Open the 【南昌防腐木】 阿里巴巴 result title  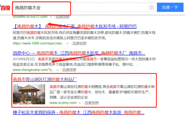click(x=75, y=26)
